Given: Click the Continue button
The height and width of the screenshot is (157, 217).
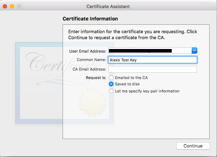Looking at the screenshot, I should pyautogui.click(x=193, y=146).
